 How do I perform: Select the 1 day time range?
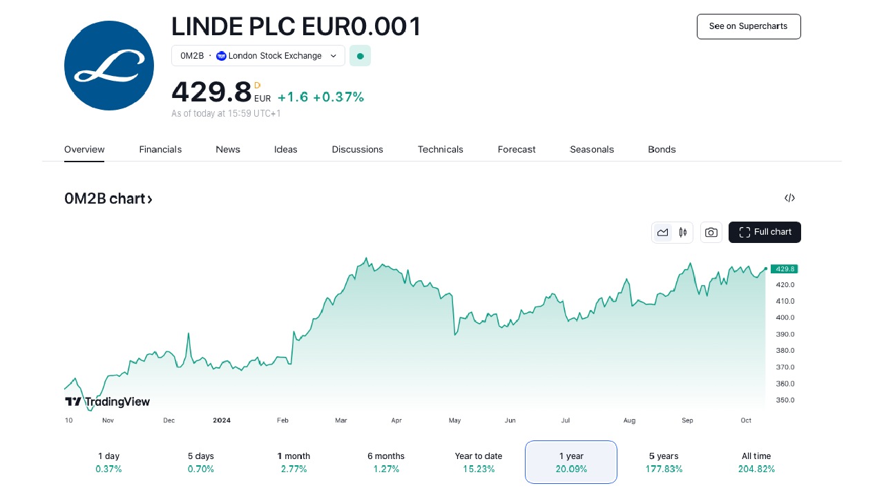pyautogui.click(x=109, y=462)
